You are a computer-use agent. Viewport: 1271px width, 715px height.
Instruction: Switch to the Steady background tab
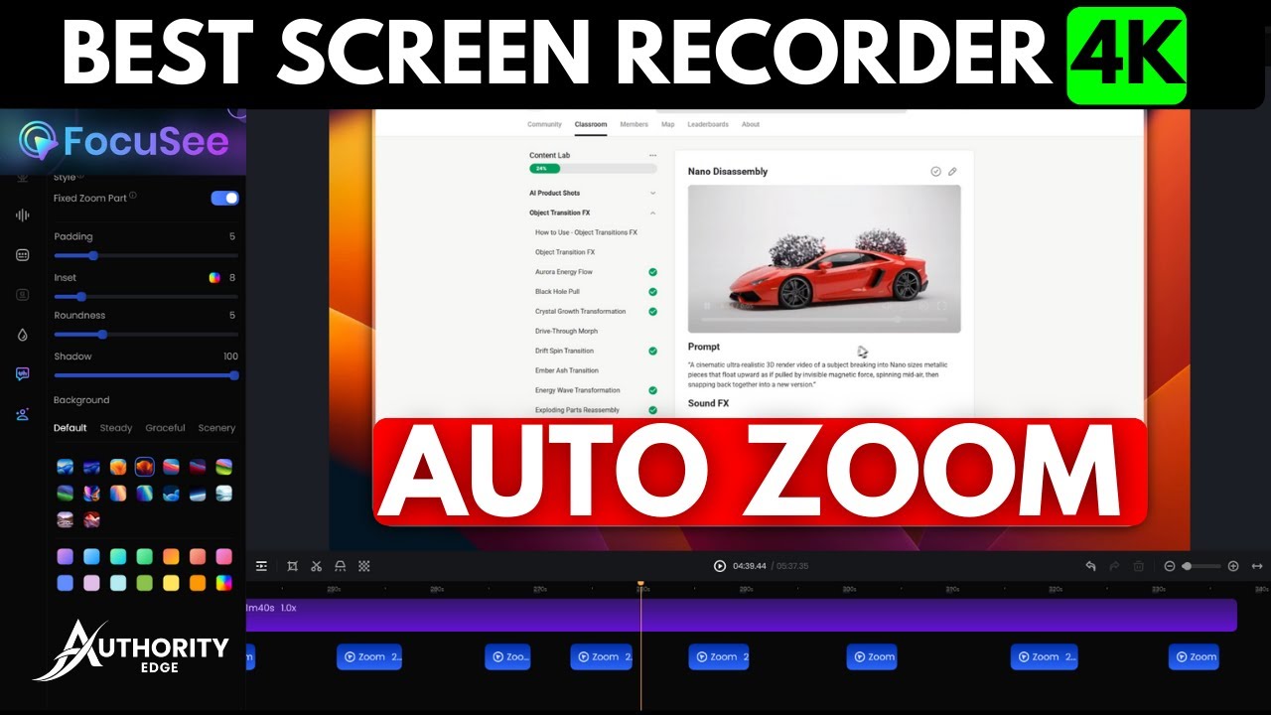[x=116, y=428]
